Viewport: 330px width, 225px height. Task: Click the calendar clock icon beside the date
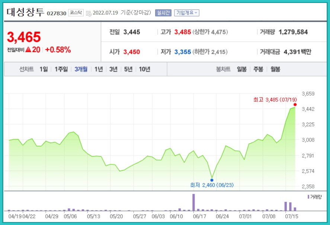click(89, 13)
